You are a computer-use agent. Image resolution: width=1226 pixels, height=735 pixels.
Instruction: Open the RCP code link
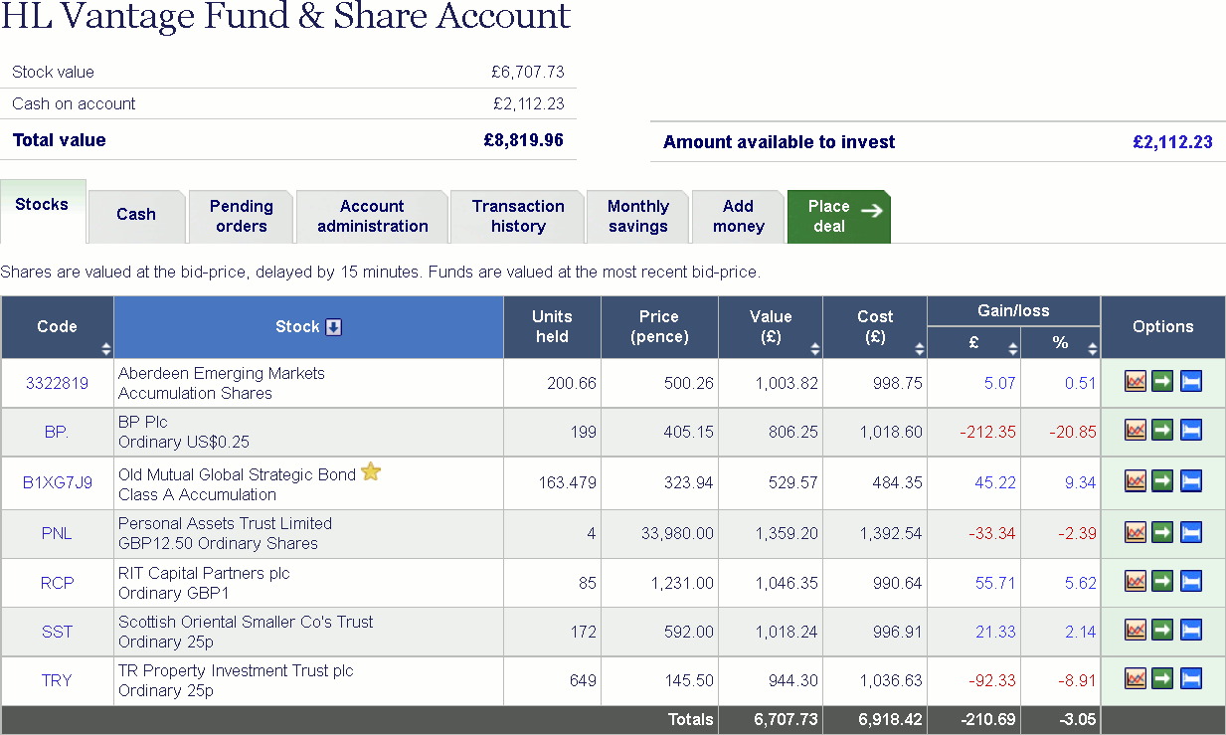(x=57, y=582)
